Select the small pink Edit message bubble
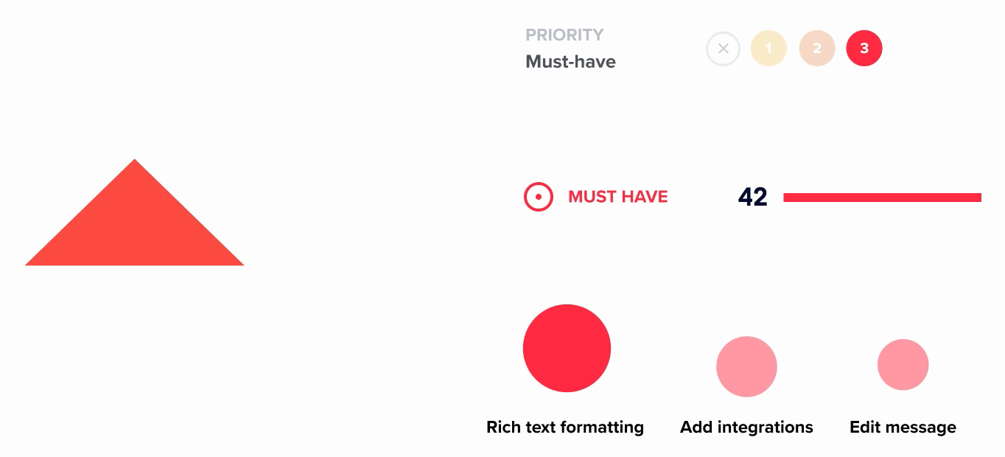1005x457 pixels. tap(903, 364)
